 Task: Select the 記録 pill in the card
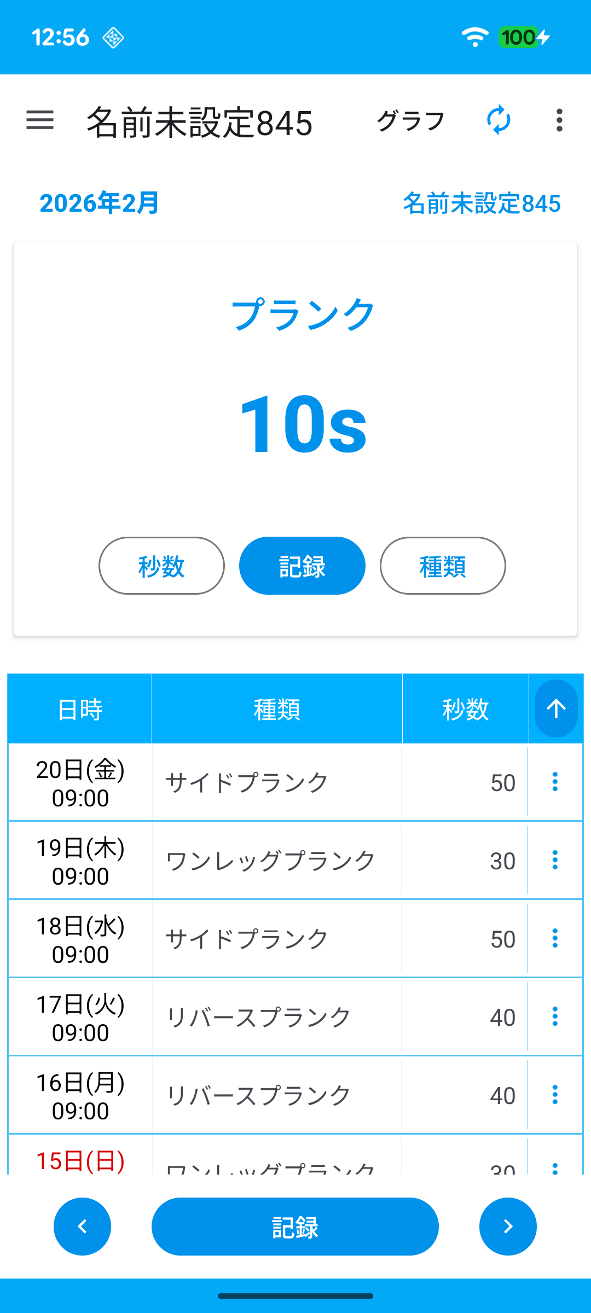[x=302, y=566]
